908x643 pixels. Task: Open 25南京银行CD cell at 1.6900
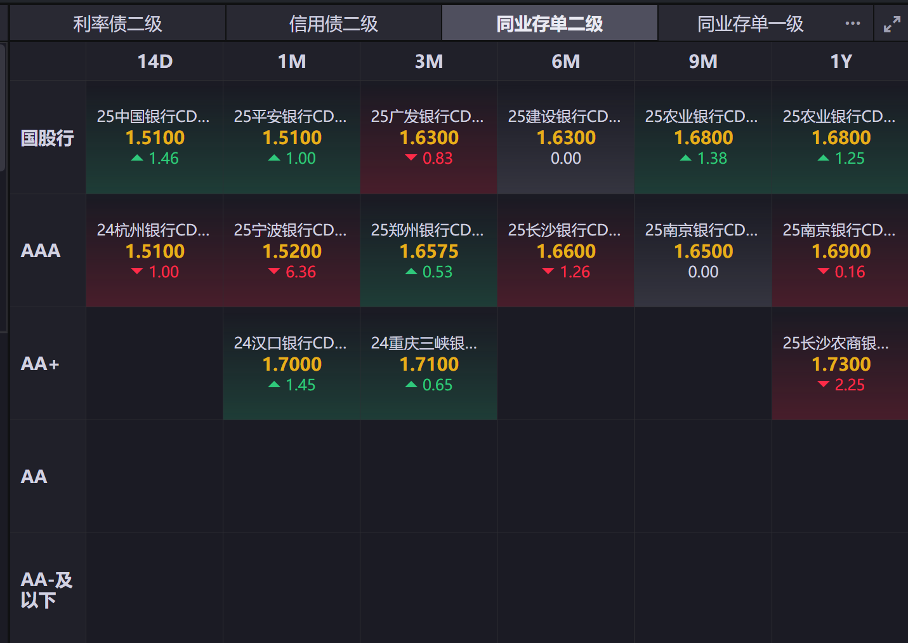(x=841, y=251)
